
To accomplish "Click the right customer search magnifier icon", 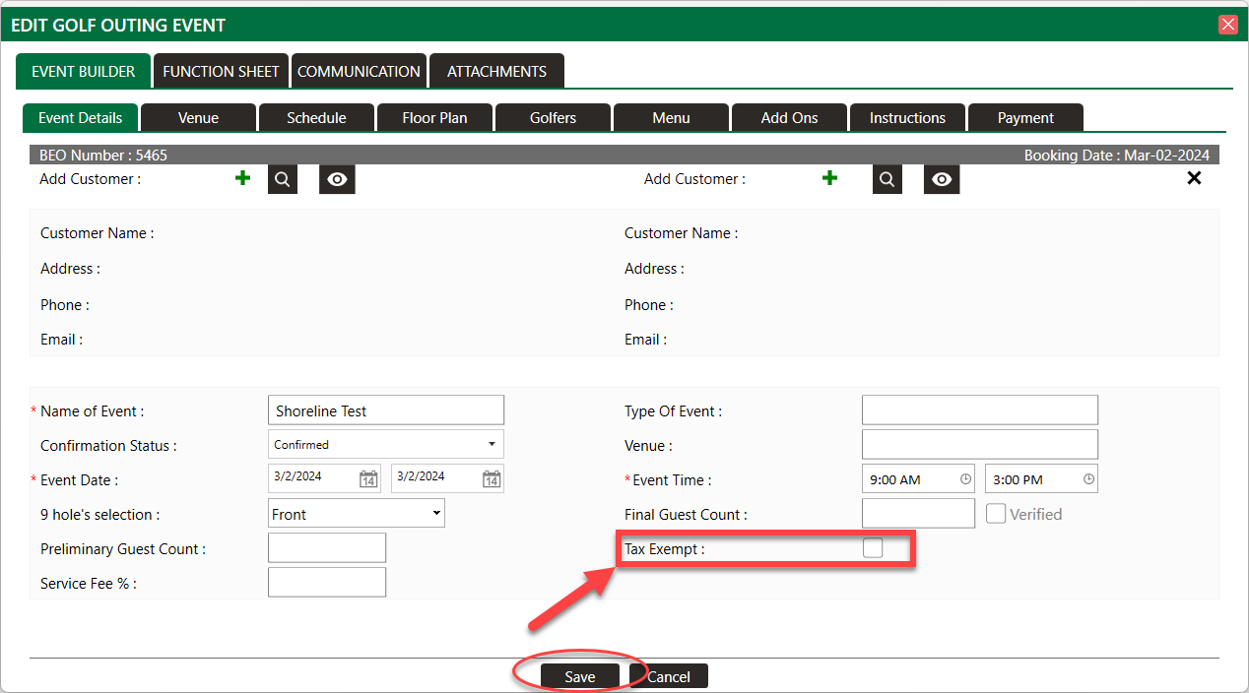I will pos(887,179).
